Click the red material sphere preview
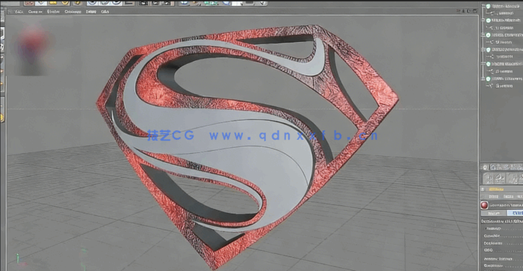 coord(484,205)
